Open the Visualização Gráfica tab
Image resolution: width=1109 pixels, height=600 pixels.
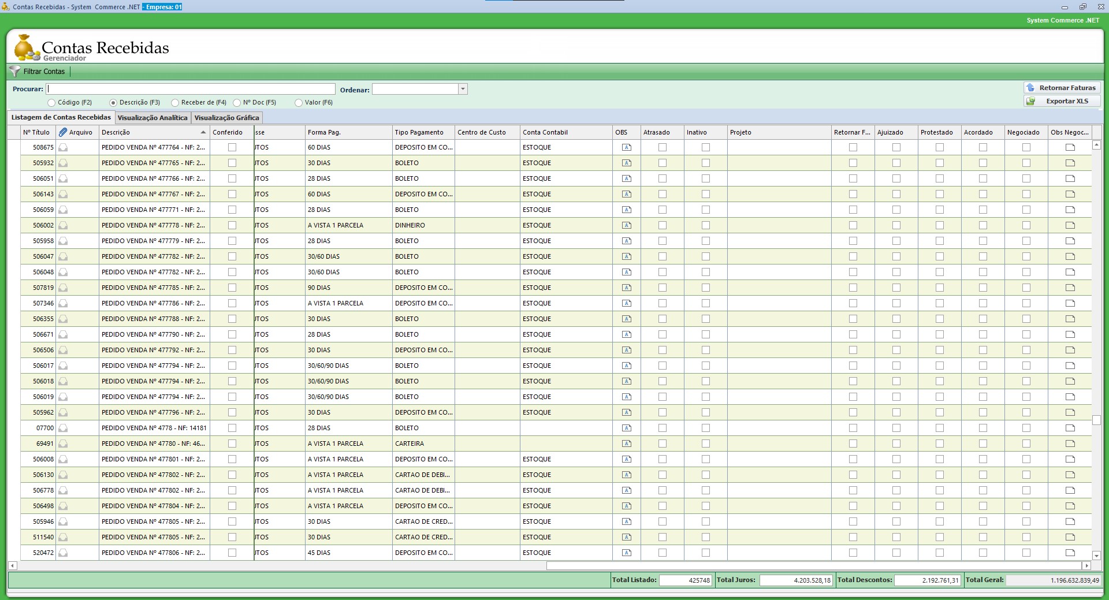coord(226,118)
